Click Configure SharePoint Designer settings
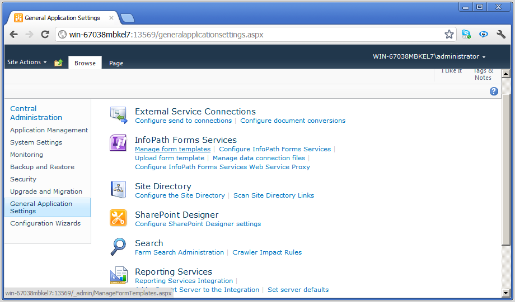 [x=198, y=224]
